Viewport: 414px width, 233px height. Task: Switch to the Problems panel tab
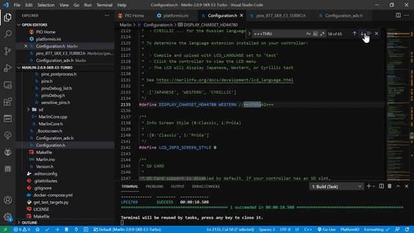coord(155,186)
